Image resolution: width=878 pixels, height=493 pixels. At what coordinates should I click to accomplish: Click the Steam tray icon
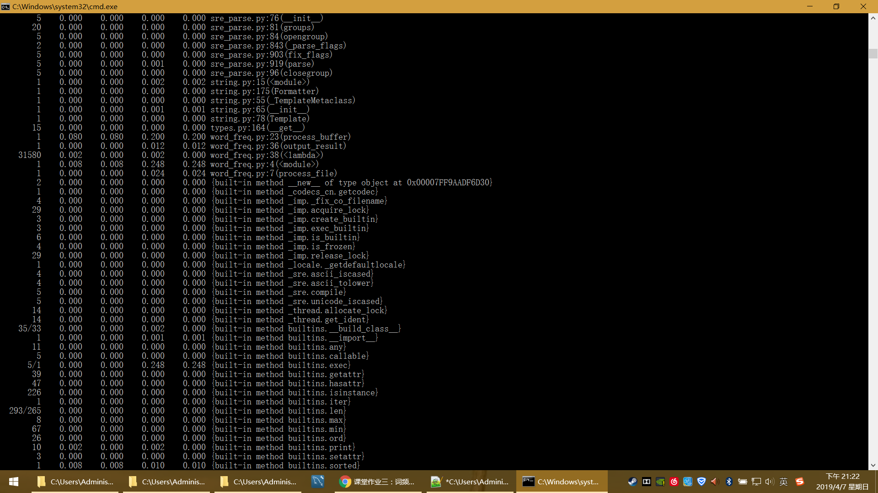pyautogui.click(x=632, y=482)
